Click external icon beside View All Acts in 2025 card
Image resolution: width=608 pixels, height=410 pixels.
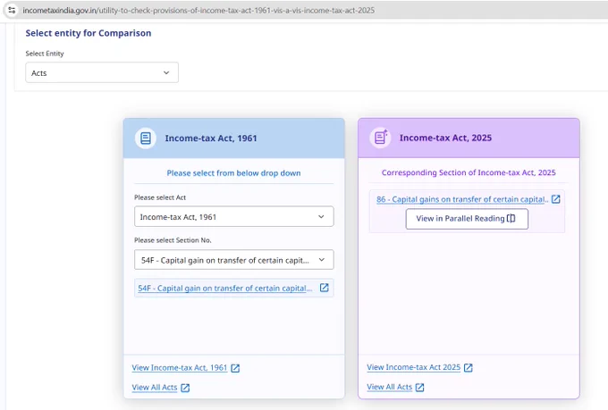coord(420,387)
